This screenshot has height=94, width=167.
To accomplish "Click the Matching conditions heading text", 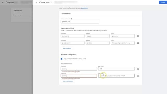I will pos(67,28).
